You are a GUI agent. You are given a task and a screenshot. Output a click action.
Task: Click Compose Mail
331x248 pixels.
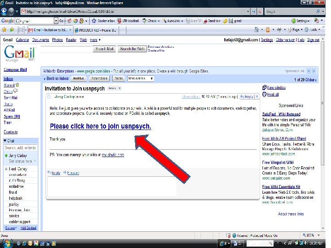(15, 70)
